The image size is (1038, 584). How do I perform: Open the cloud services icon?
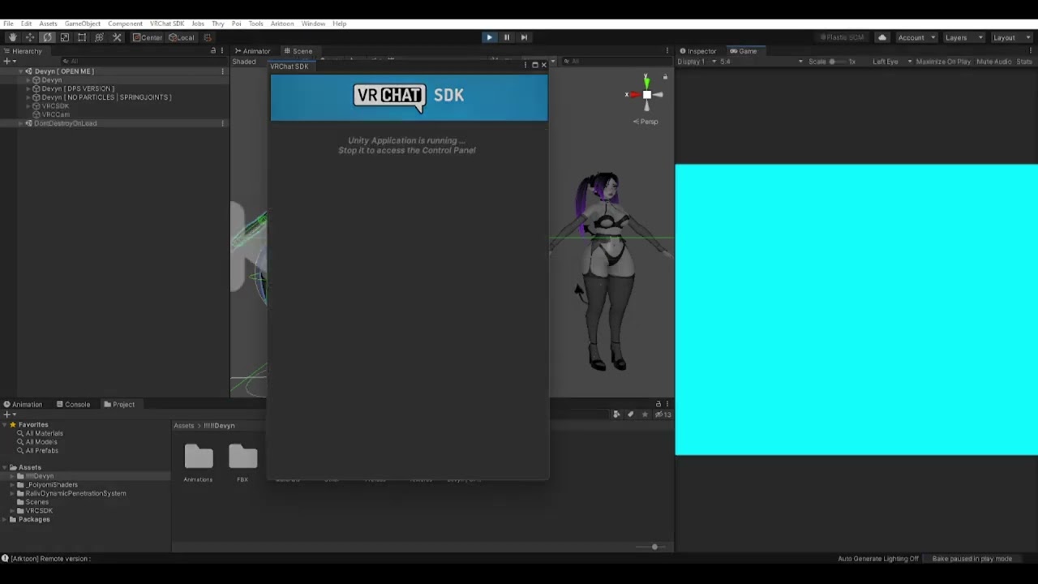(x=882, y=37)
